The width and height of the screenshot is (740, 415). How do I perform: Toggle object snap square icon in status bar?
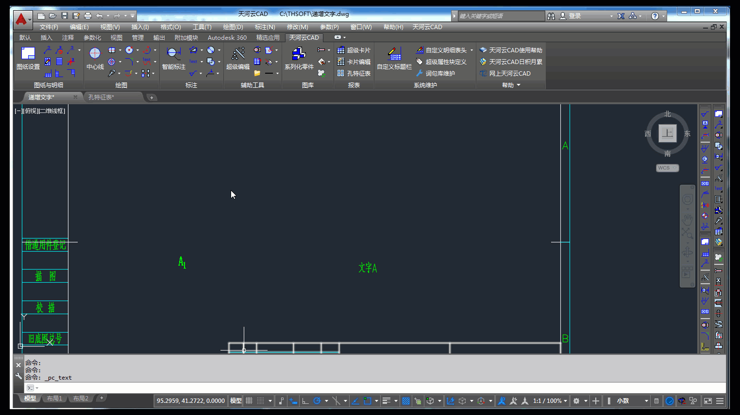pyautogui.click(x=368, y=401)
